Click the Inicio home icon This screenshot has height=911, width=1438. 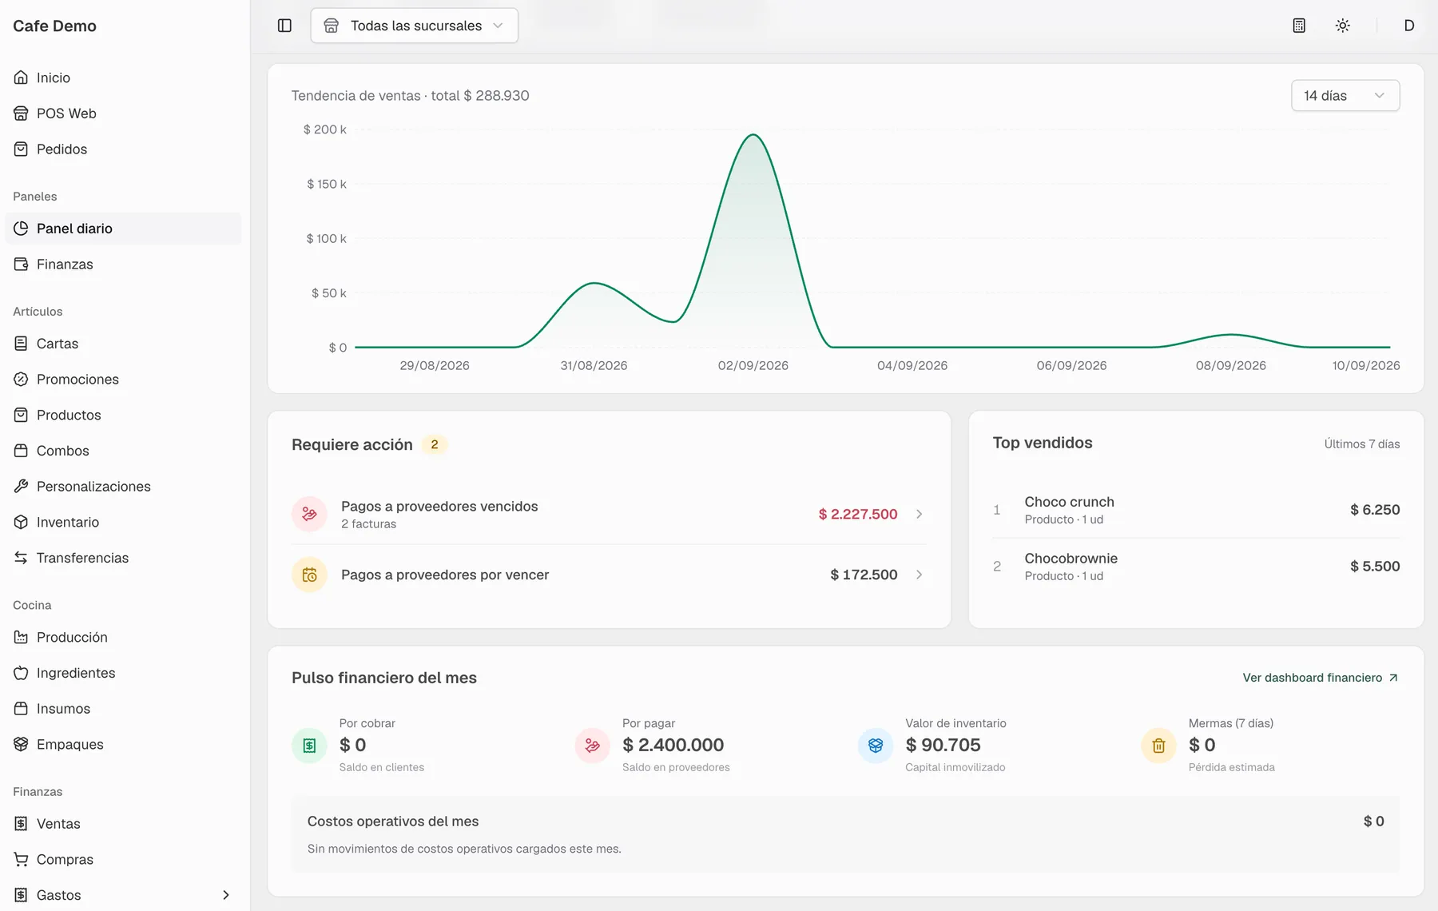click(21, 78)
